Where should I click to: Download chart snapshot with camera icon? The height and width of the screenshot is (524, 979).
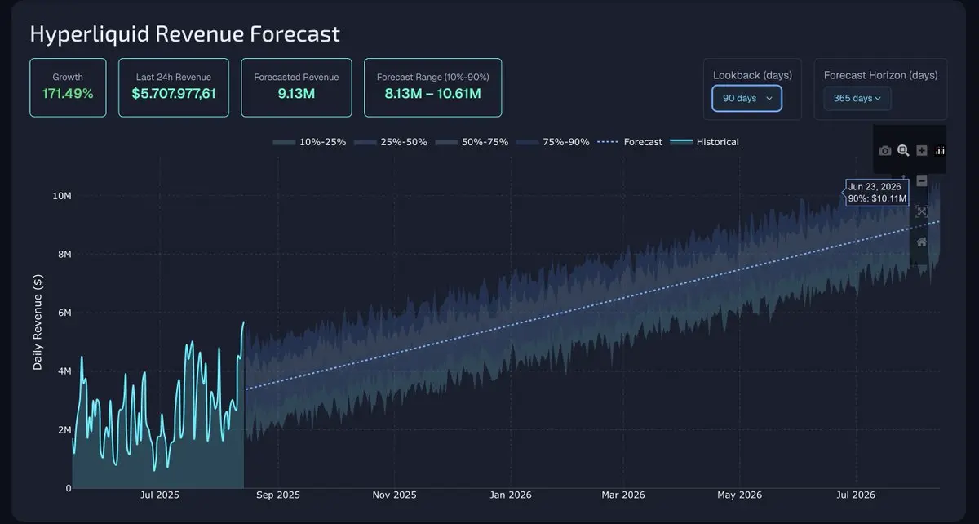point(885,150)
